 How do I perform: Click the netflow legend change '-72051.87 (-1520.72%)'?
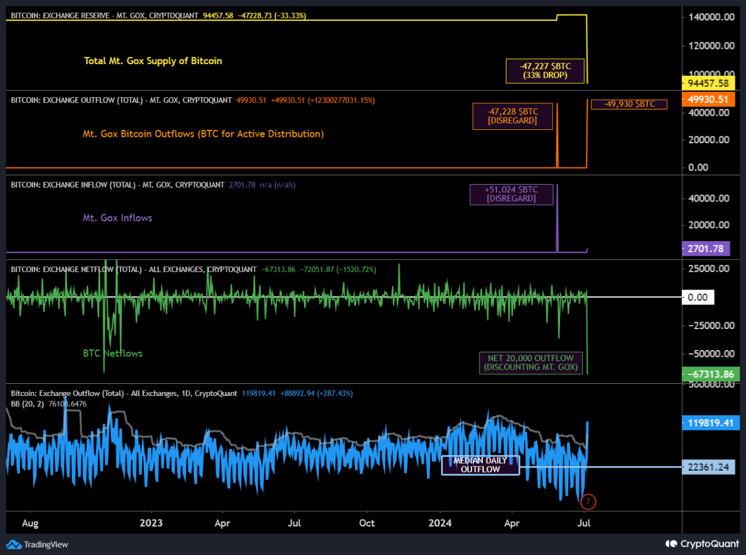[338, 269]
